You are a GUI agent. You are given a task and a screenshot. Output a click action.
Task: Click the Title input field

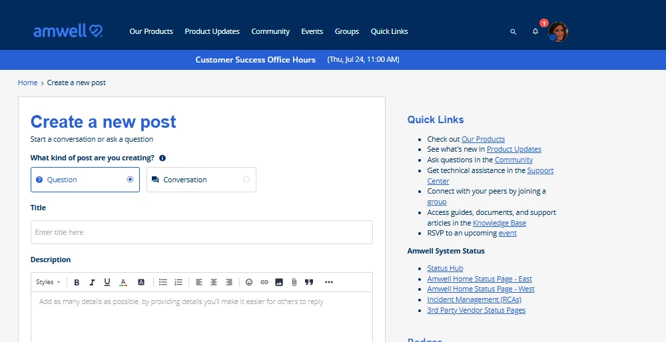[x=202, y=232]
